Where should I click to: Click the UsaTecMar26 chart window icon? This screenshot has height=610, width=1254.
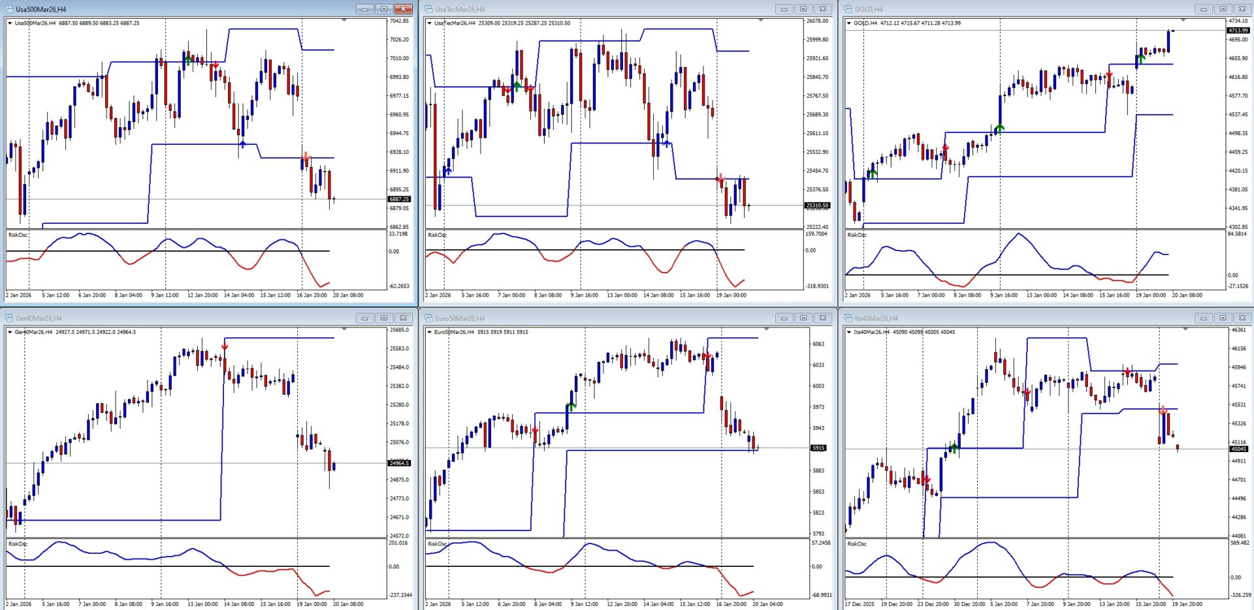tap(429, 9)
